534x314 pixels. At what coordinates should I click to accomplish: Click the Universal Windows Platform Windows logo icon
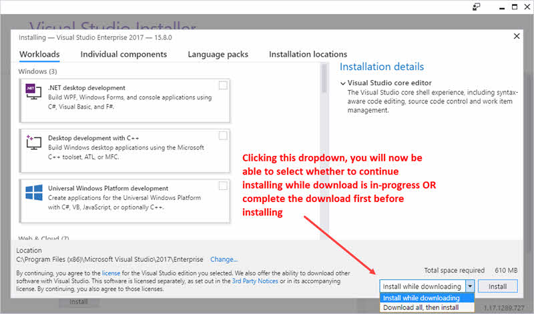34,193
